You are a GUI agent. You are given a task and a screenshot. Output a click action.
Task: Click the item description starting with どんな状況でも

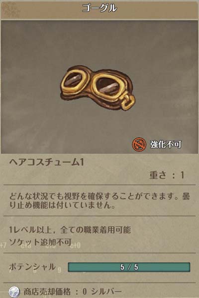pyautogui.click(x=99, y=201)
